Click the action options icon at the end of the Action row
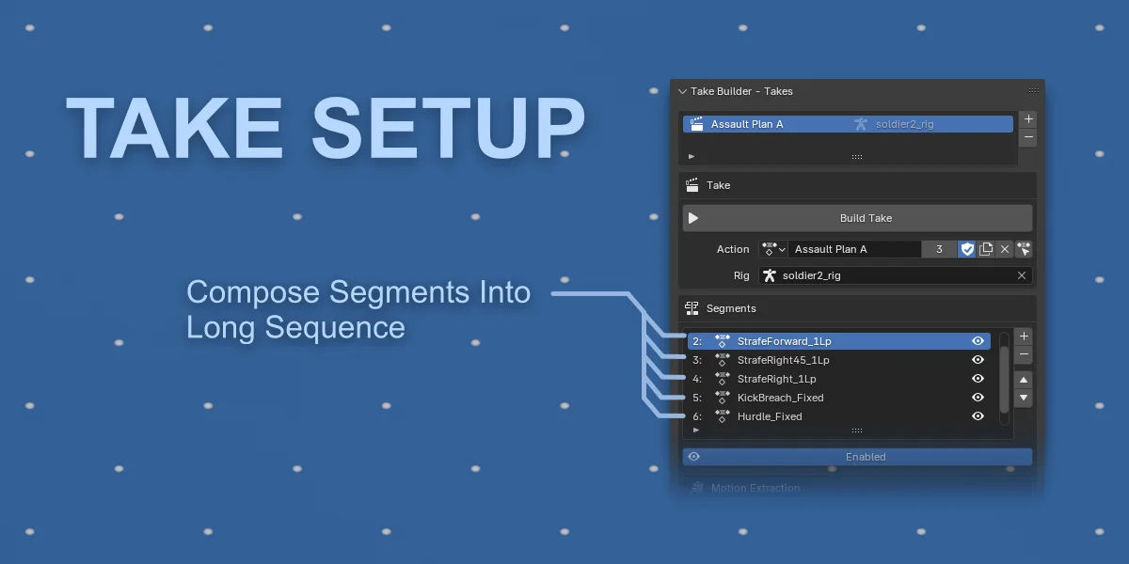The height and width of the screenshot is (564, 1129). tap(1023, 249)
